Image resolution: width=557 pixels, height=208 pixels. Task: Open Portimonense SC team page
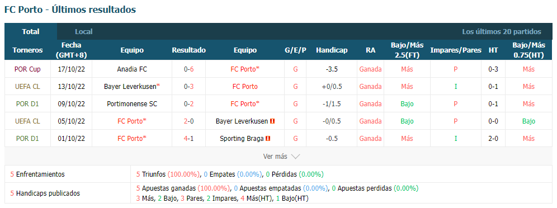(132, 104)
